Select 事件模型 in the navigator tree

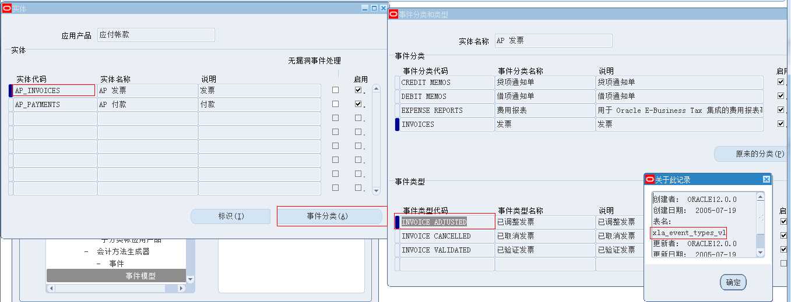click(140, 276)
